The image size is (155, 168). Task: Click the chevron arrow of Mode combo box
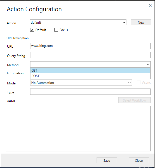(x=129, y=83)
